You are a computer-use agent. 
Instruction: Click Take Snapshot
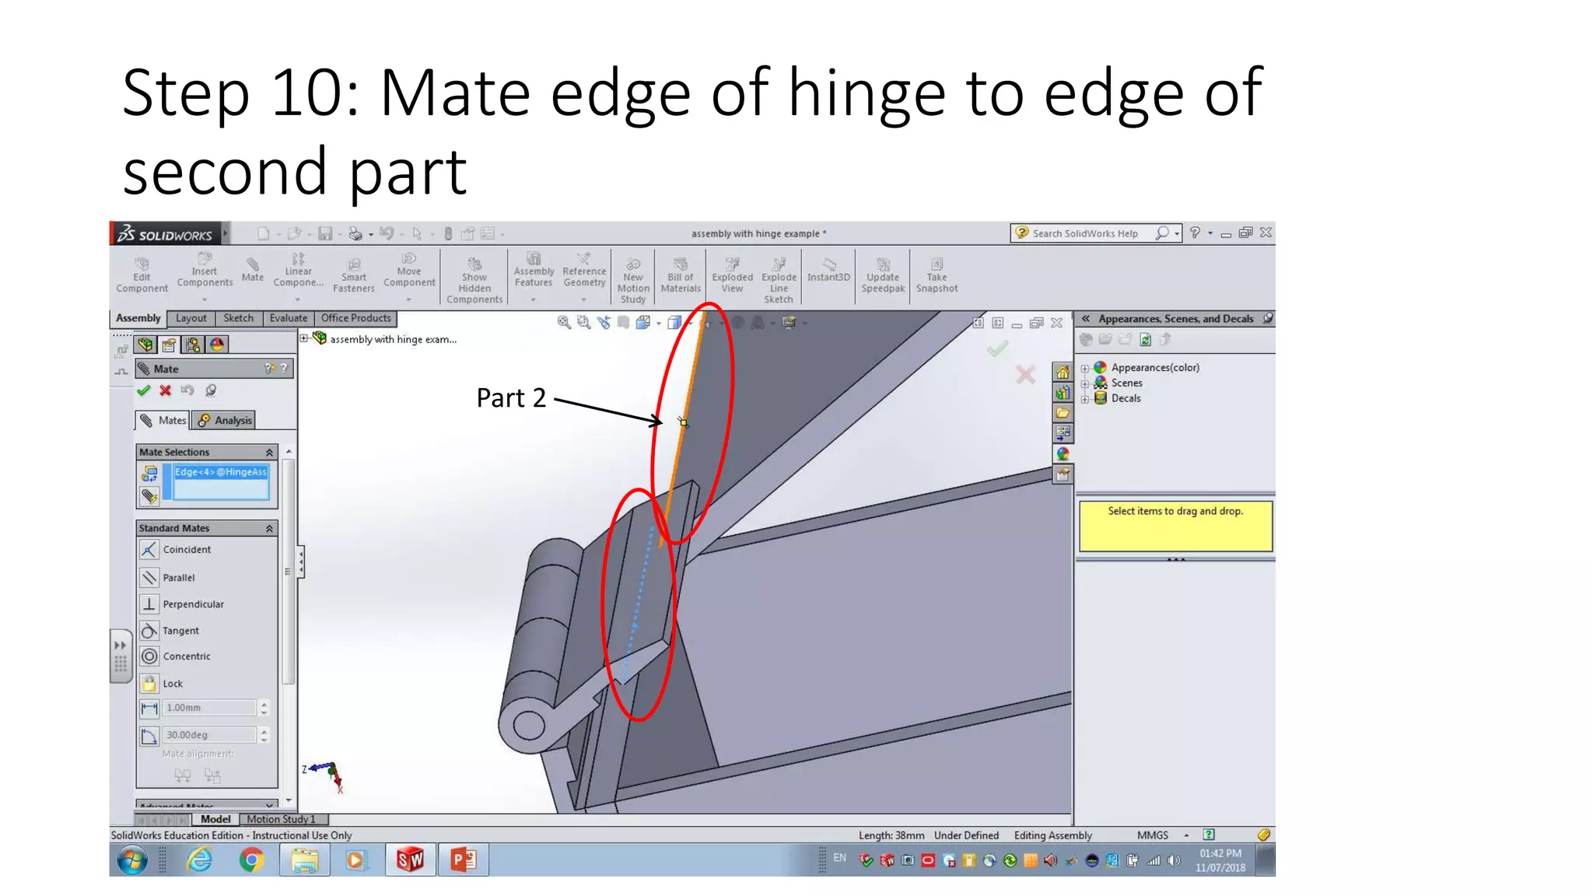(x=937, y=275)
